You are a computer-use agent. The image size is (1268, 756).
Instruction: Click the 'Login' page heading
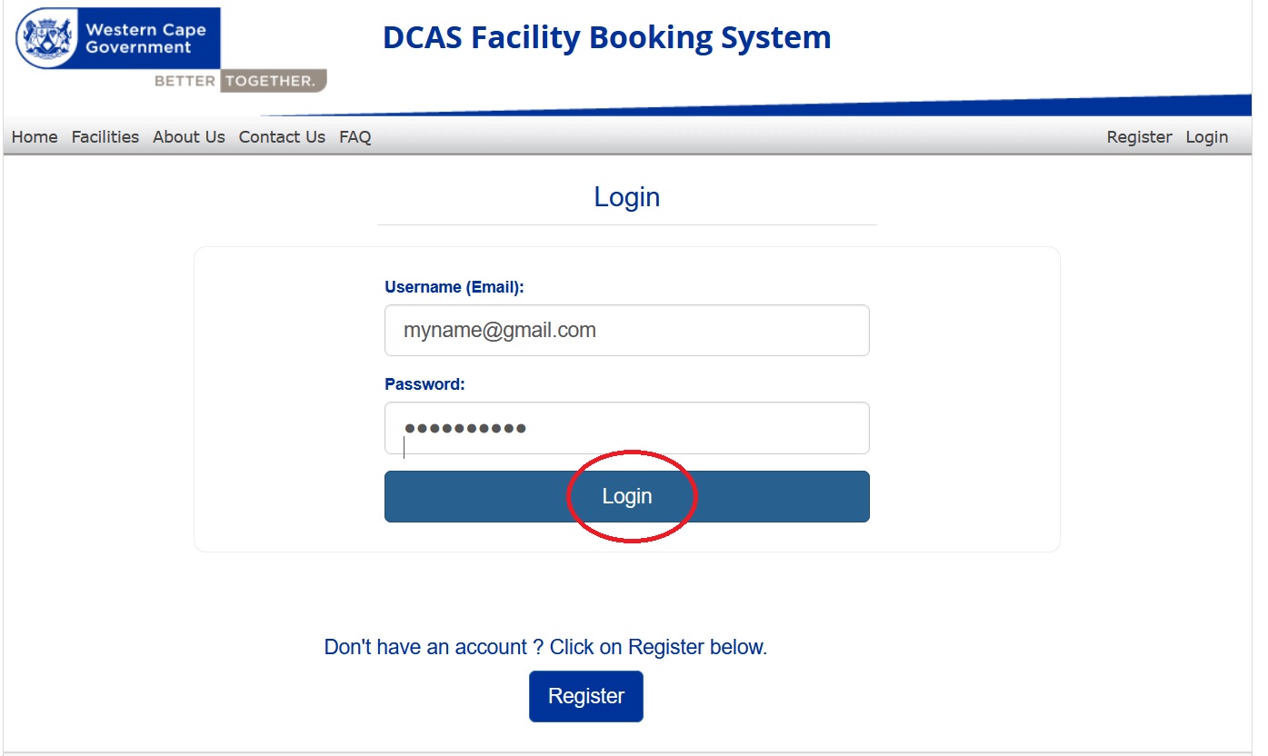(626, 197)
